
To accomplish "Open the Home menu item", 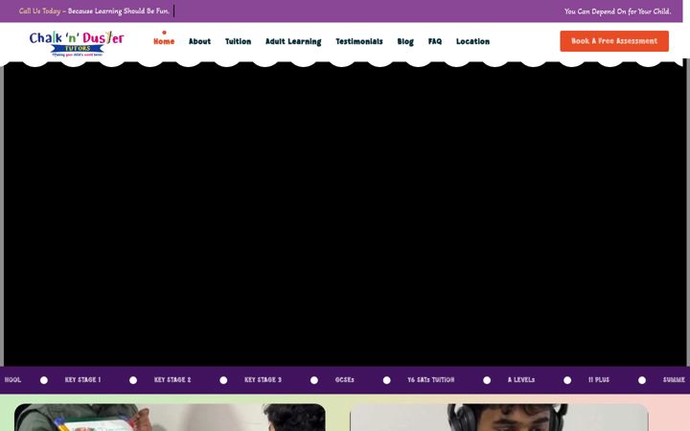I will (x=164, y=41).
